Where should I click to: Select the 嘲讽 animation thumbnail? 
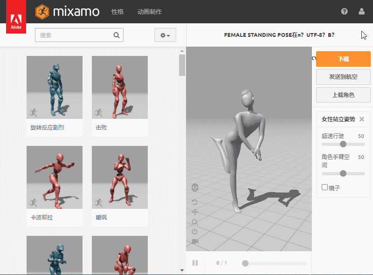120,177
